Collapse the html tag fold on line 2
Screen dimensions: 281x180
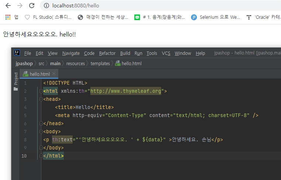41,91
